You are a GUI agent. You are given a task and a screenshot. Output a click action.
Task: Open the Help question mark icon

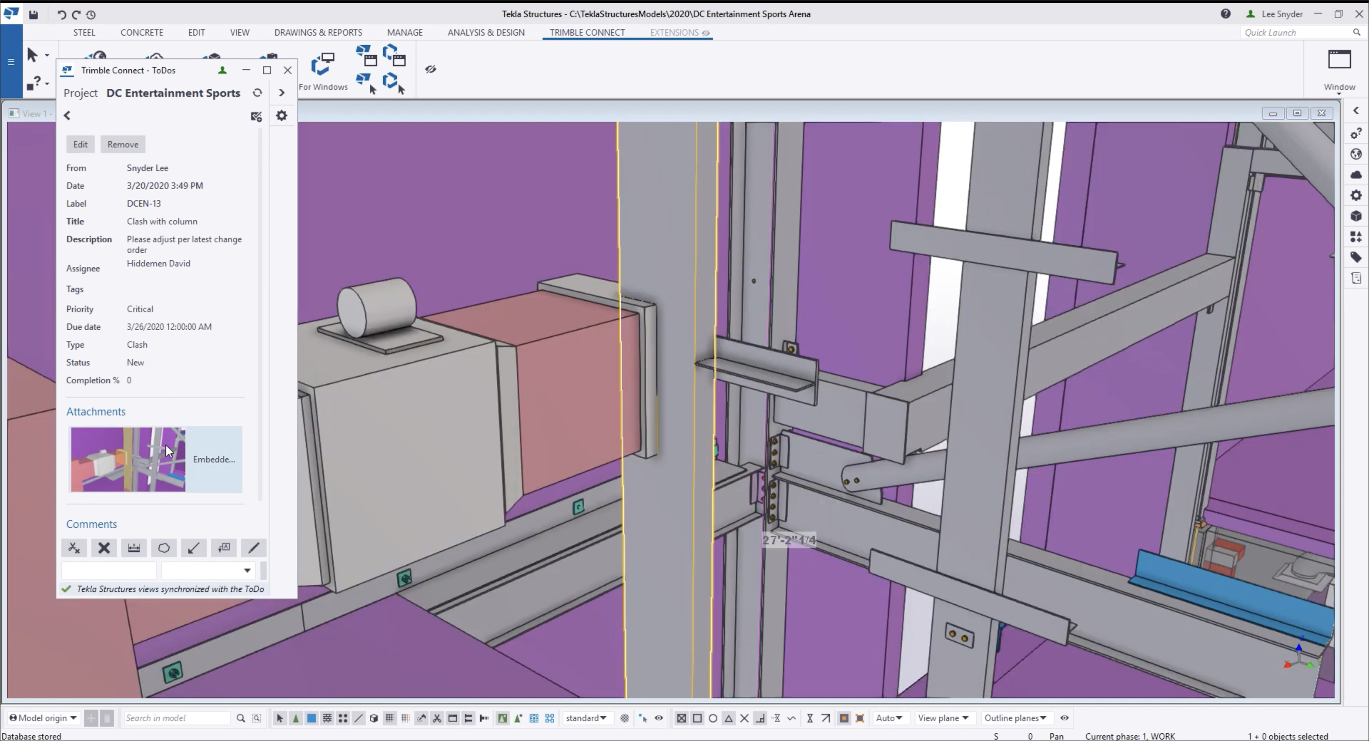(x=1225, y=14)
